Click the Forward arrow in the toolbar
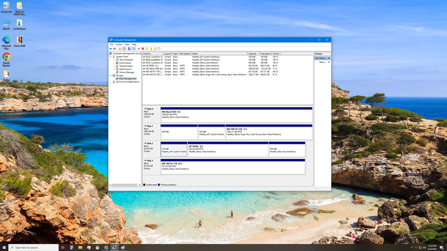The image size is (447, 251). coord(115,49)
